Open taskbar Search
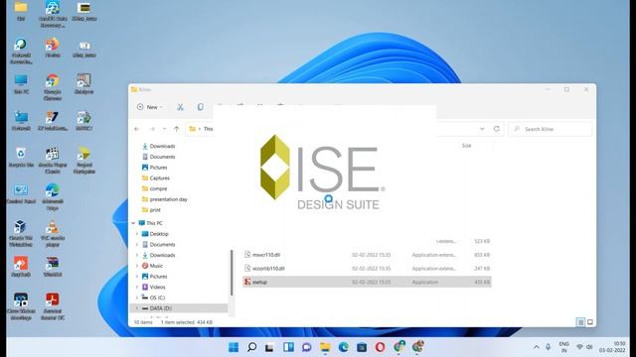 (x=251, y=347)
